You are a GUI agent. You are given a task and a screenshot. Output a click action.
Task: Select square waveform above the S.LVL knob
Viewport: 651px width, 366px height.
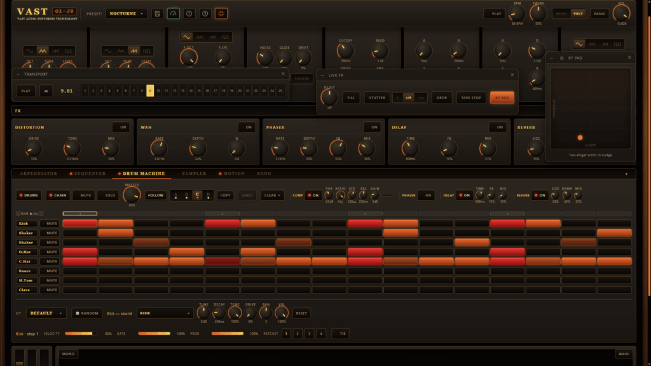point(225,37)
